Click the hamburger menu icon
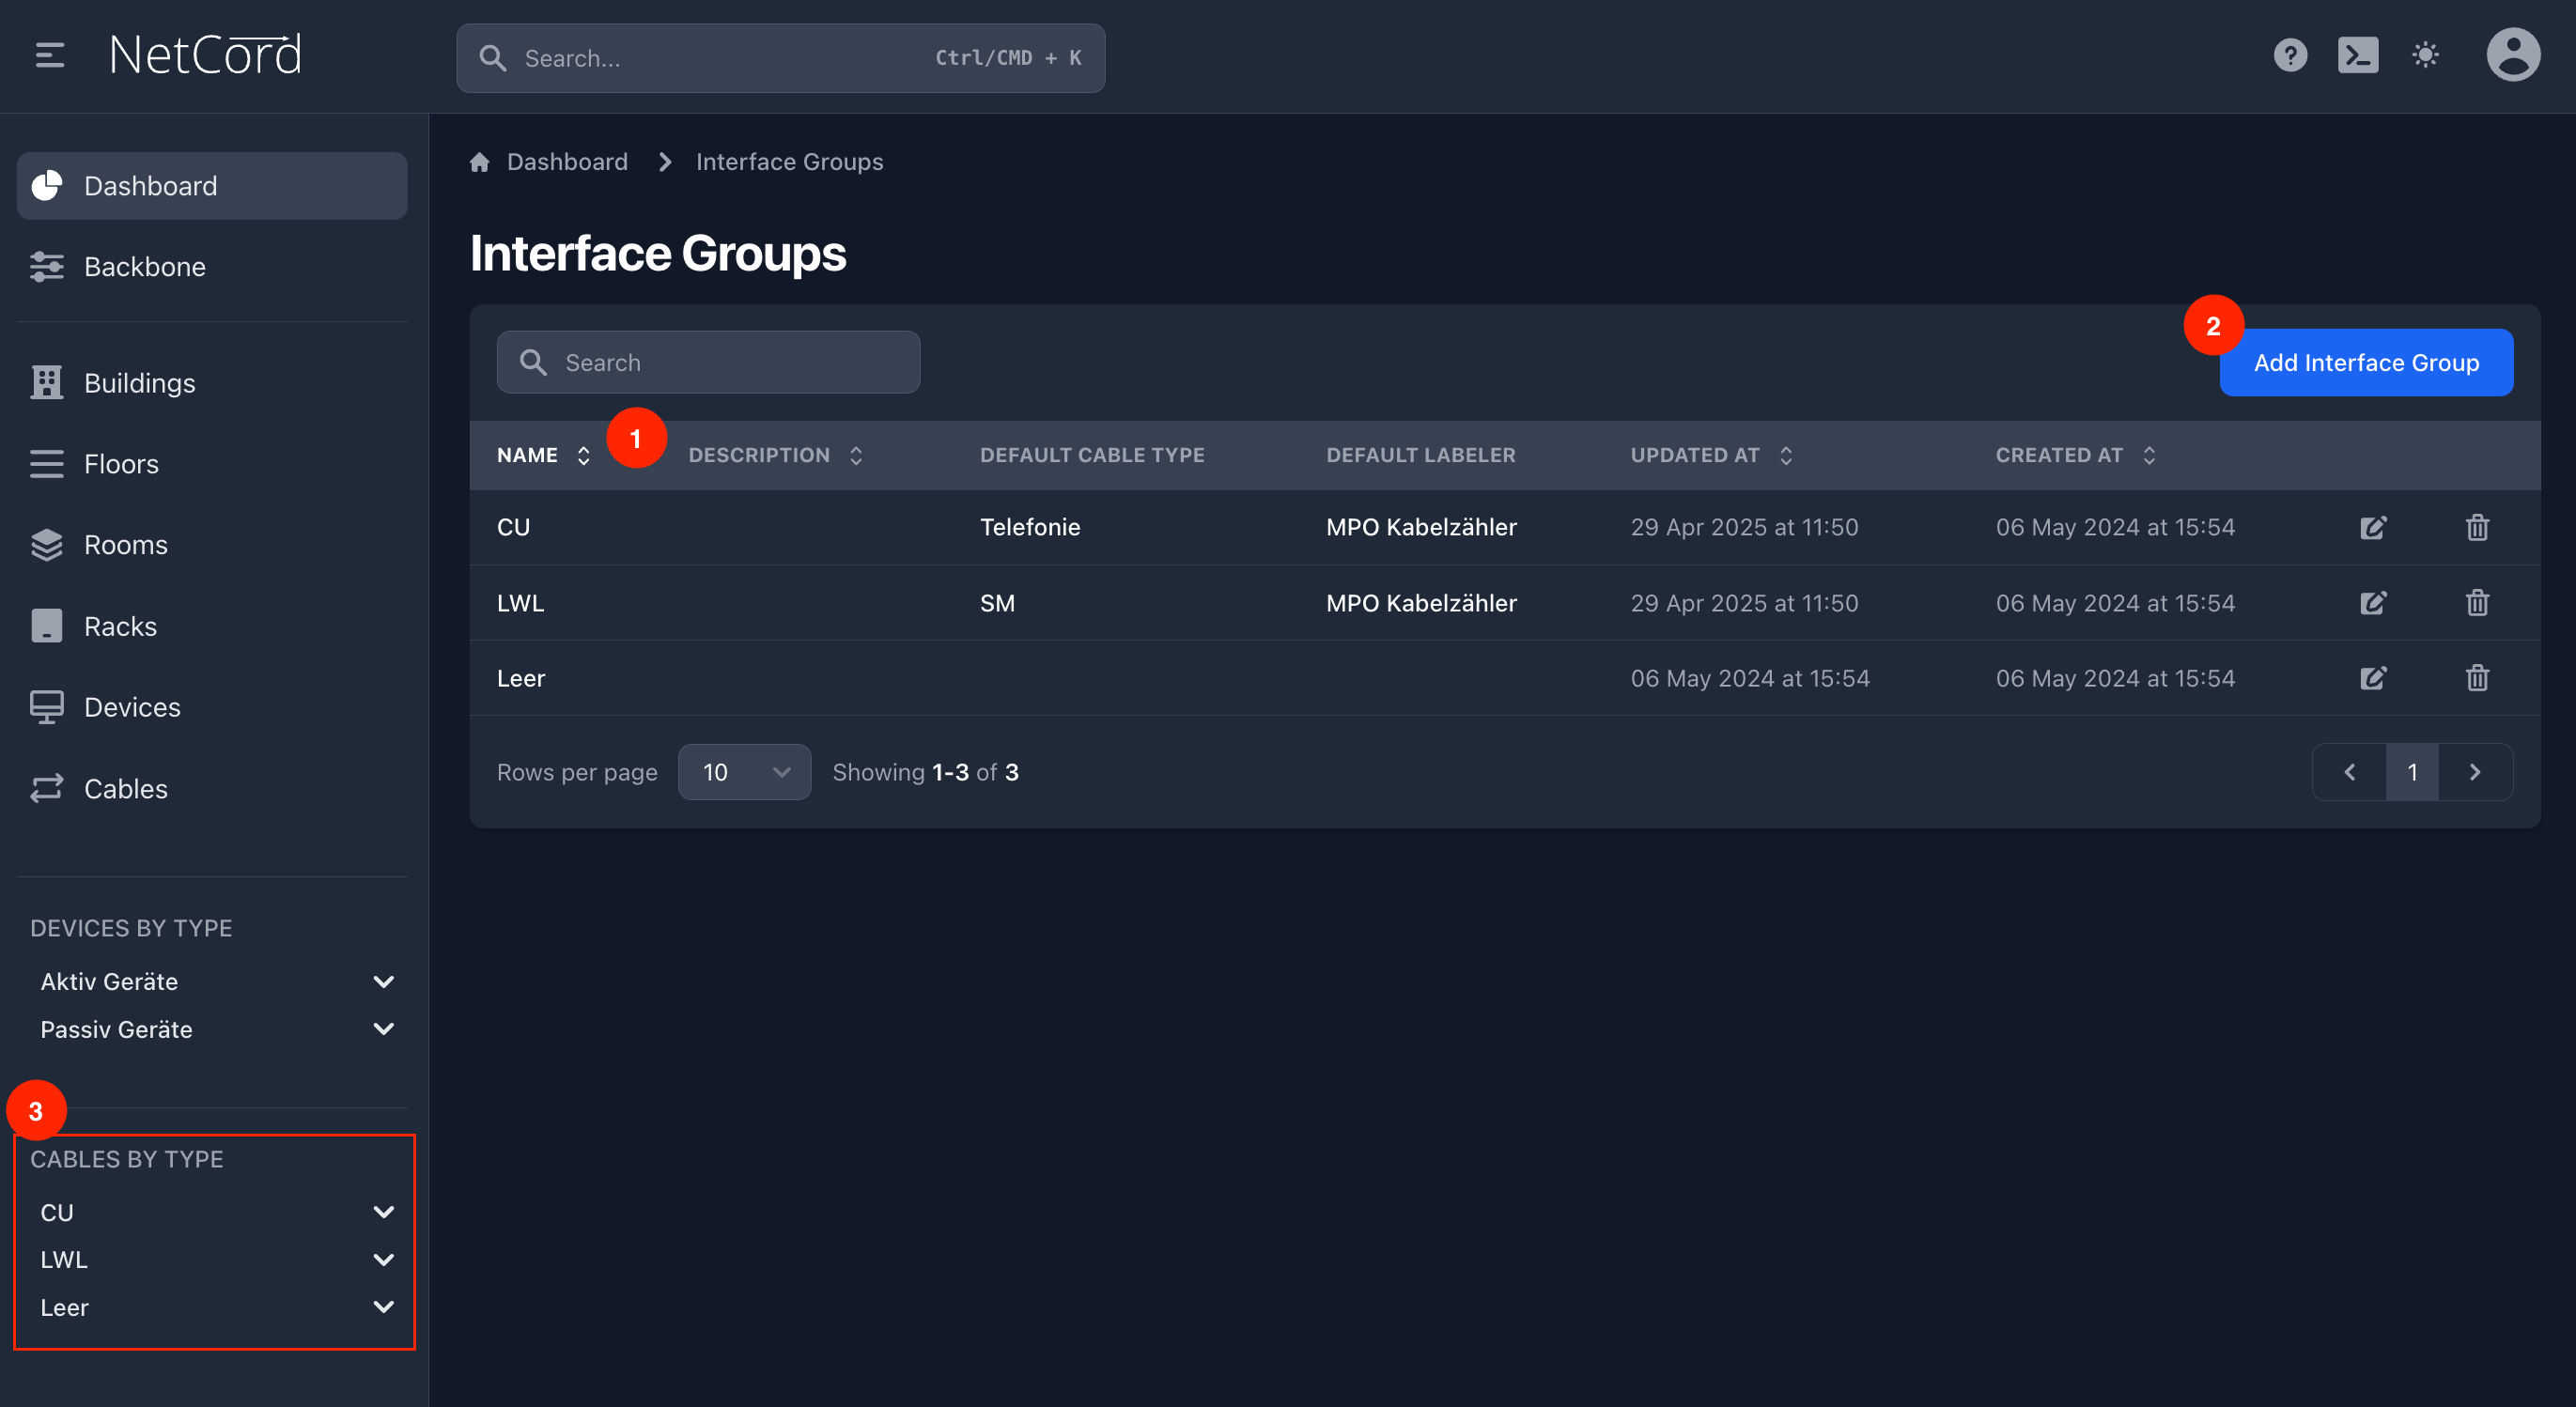 coord(49,55)
